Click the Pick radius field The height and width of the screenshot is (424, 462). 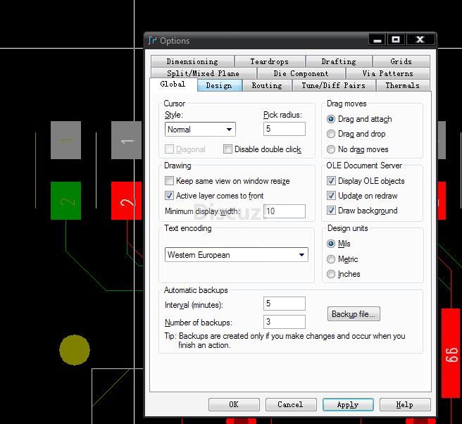coord(285,129)
